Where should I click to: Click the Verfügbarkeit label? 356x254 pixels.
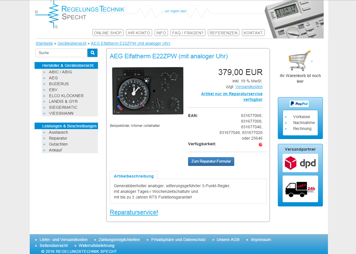tap(202, 144)
